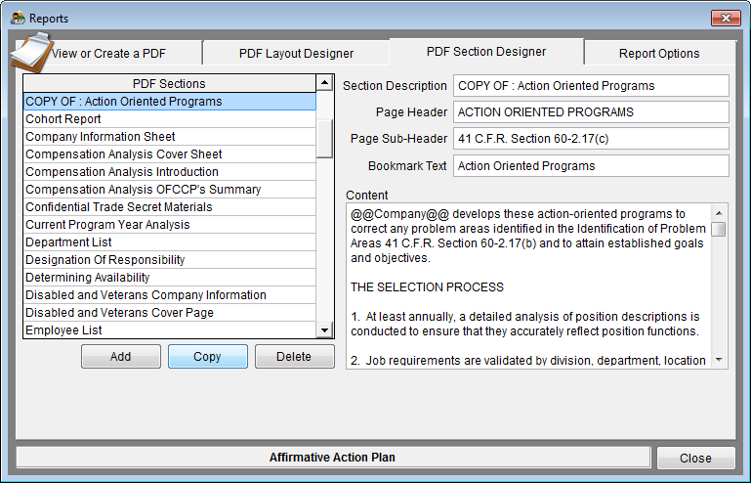
Task: Focus the Section Description field
Action: (591, 86)
